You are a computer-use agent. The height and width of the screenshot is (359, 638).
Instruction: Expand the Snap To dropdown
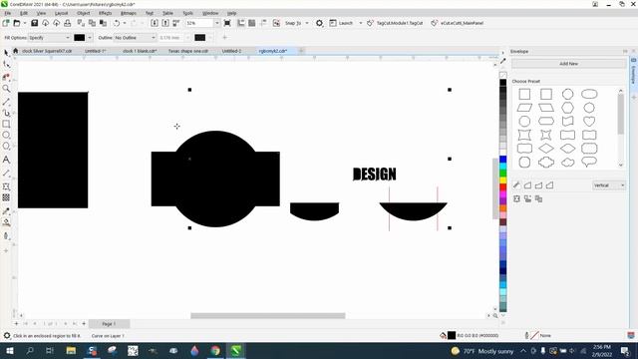[307, 23]
